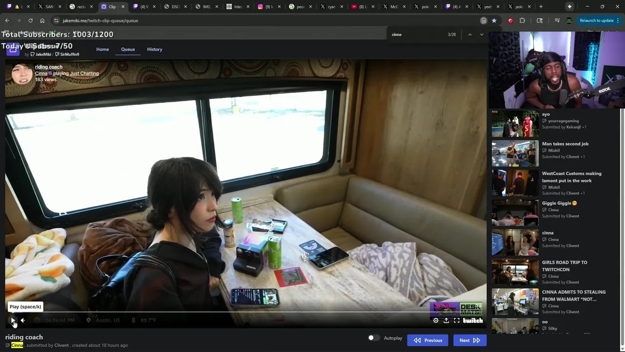Open the clip share icon

click(x=446, y=320)
